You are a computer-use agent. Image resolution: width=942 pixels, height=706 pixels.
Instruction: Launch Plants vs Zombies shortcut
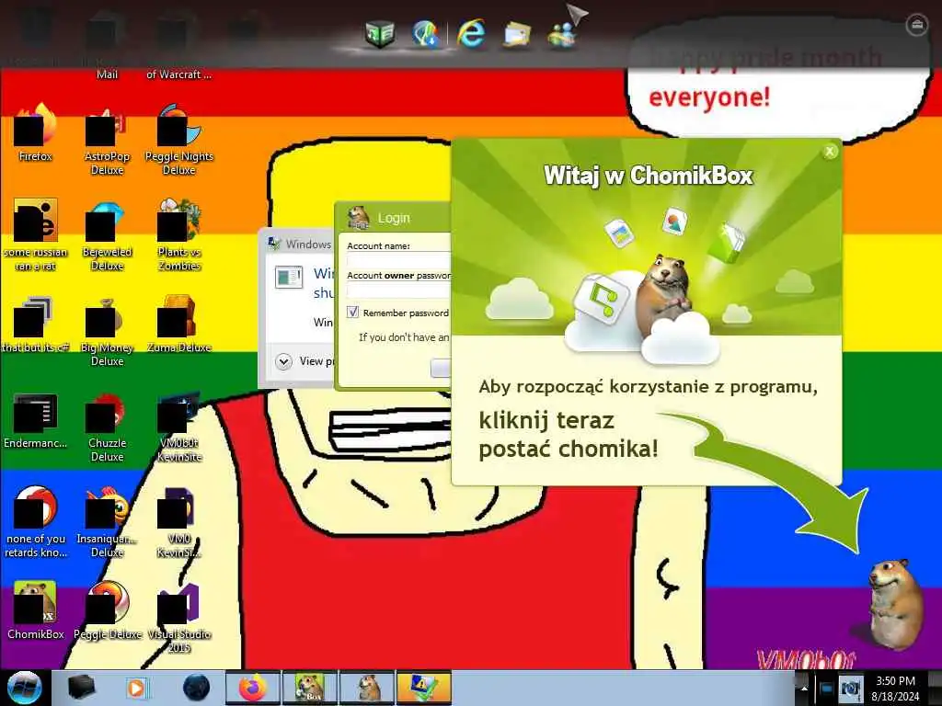pos(179,235)
